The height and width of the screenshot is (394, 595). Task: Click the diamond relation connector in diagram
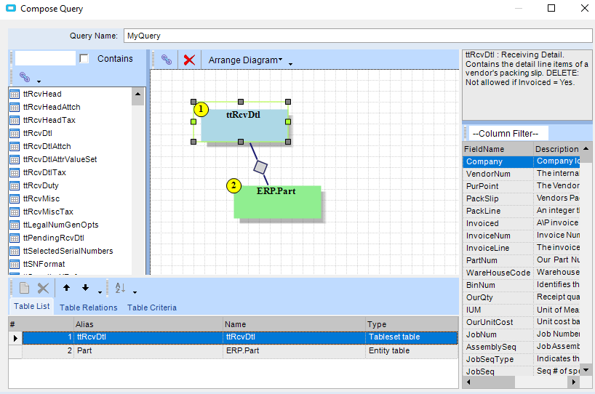click(260, 167)
